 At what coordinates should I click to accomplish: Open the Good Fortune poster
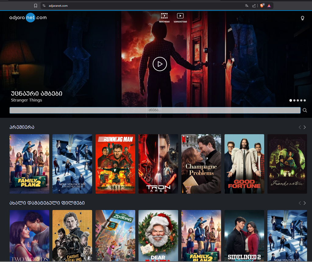(244, 164)
